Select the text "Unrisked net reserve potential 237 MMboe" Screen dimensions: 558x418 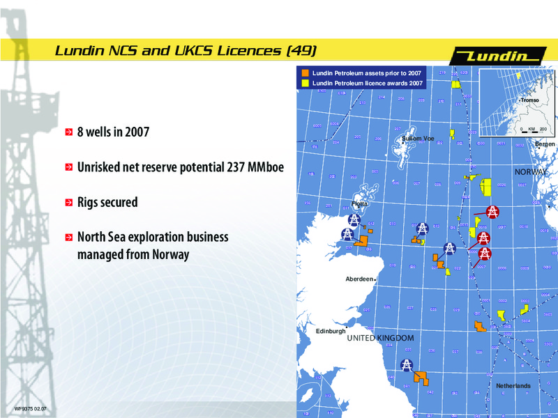(x=181, y=167)
